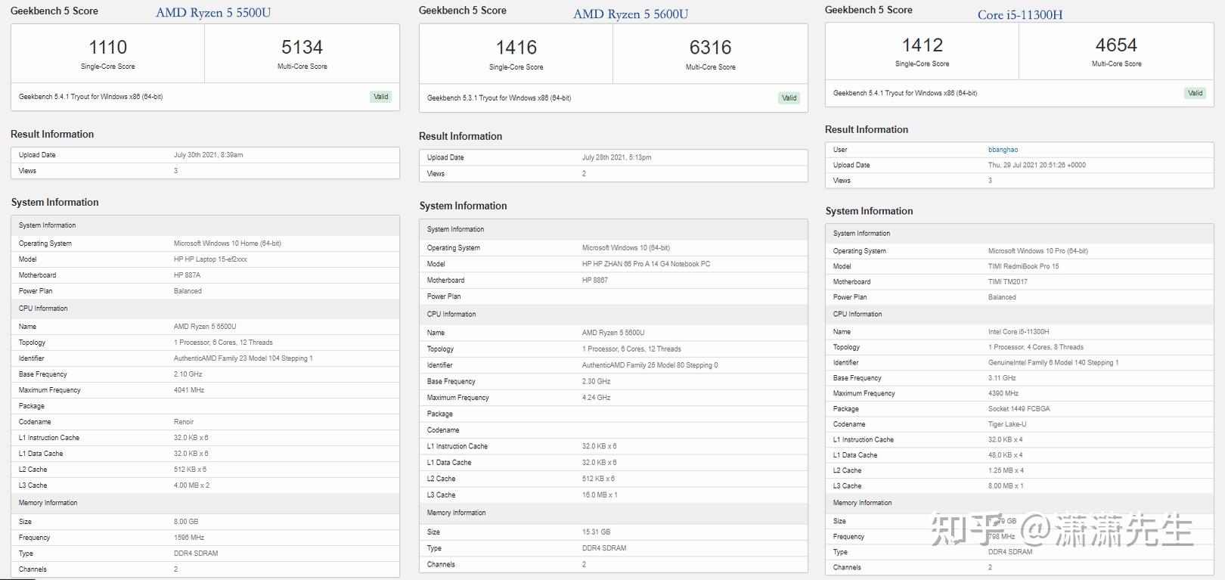Click the maximum frequency value "4.24 GHz"
The height and width of the screenshot is (580, 1225).
pyautogui.click(x=597, y=398)
